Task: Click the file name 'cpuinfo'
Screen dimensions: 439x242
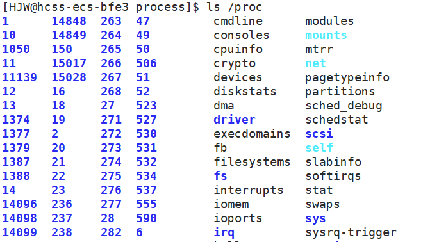Action: [238, 49]
